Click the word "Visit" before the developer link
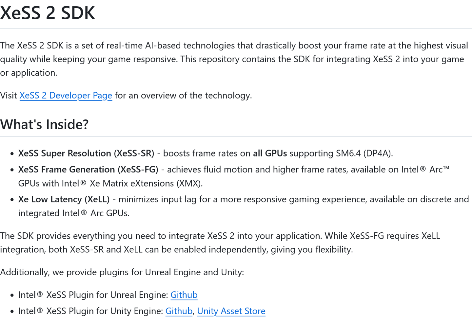Image resolution: width=472 pixels, height=324 pixels. point(9,96)
